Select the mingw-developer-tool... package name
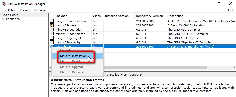236x97 pixels. 72,21
